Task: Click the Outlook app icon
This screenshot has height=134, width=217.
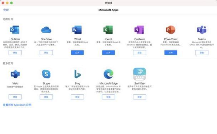Action: click(15, 30)
